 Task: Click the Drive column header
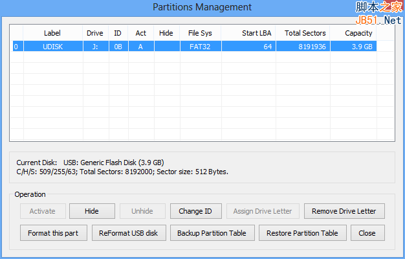[x=94, y=33]
